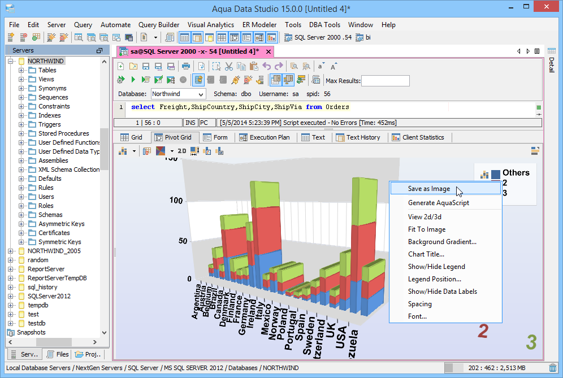The image size is (563, 378).
Task: Click the Undo arrow icon
Action: tap(266, 66)
